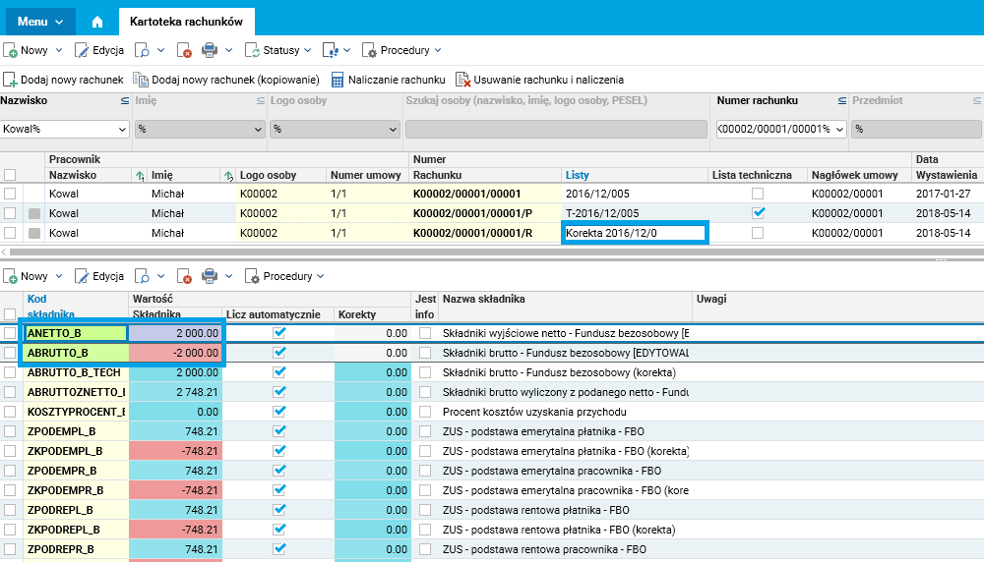Viewport: 984px width, 562px height.
Task: Click the Listy column header
Action: point(577,175)
